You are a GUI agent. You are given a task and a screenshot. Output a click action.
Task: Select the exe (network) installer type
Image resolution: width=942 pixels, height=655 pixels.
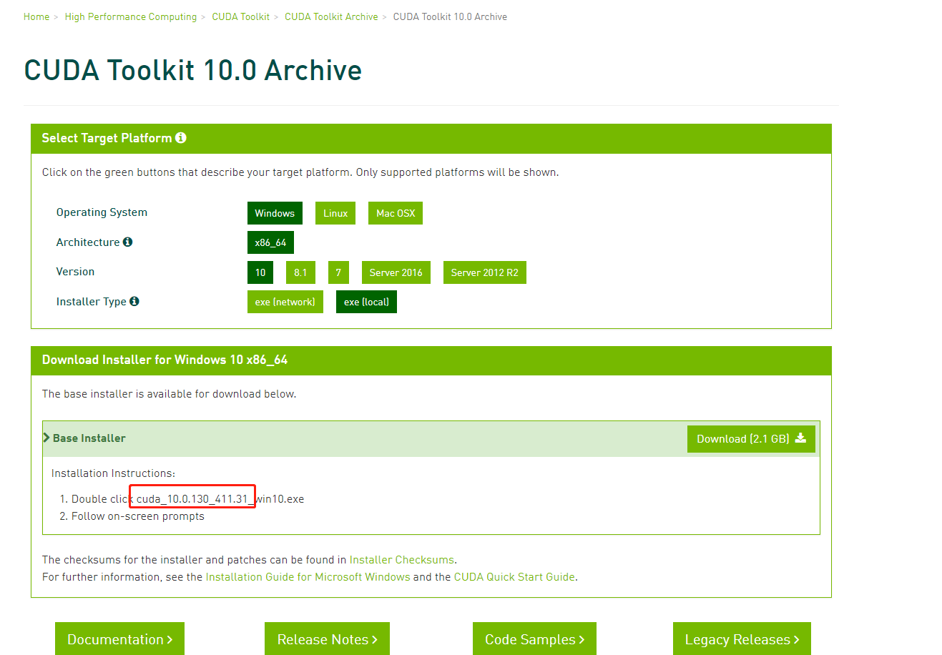pyautogui.click(x=285, y=302)
